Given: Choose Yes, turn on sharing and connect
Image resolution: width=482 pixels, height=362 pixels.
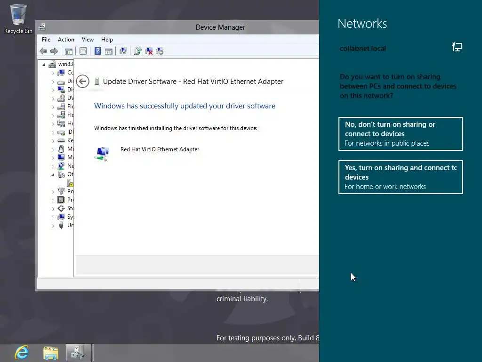Looking at the screenshot, I should pos(401,177).
